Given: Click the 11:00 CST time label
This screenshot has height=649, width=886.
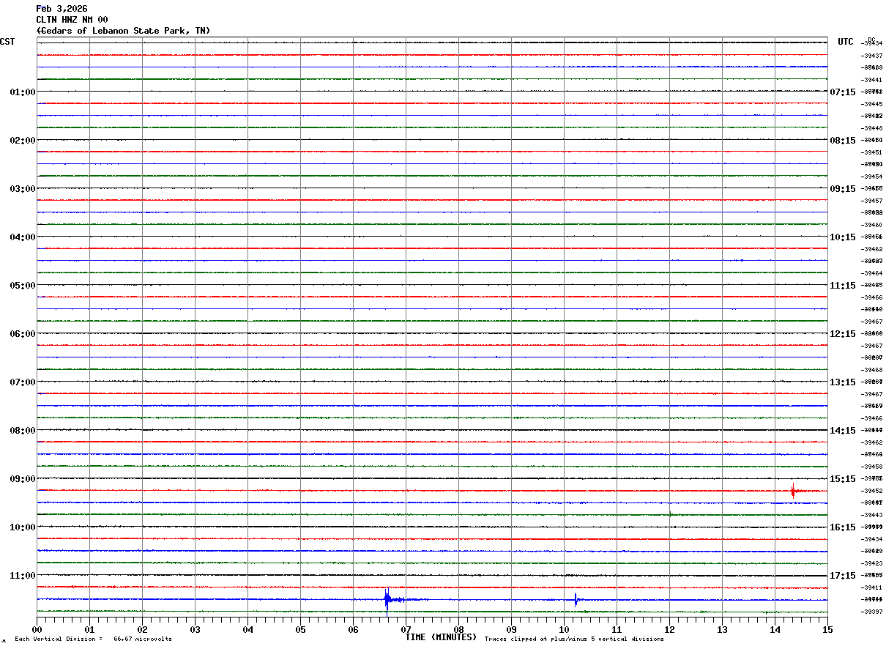Looking at the screenshot, I should (x=23, y=575).
